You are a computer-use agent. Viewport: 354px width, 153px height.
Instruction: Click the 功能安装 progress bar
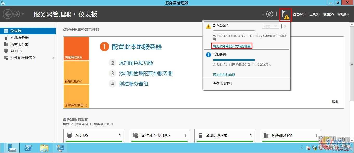point(234,60)
